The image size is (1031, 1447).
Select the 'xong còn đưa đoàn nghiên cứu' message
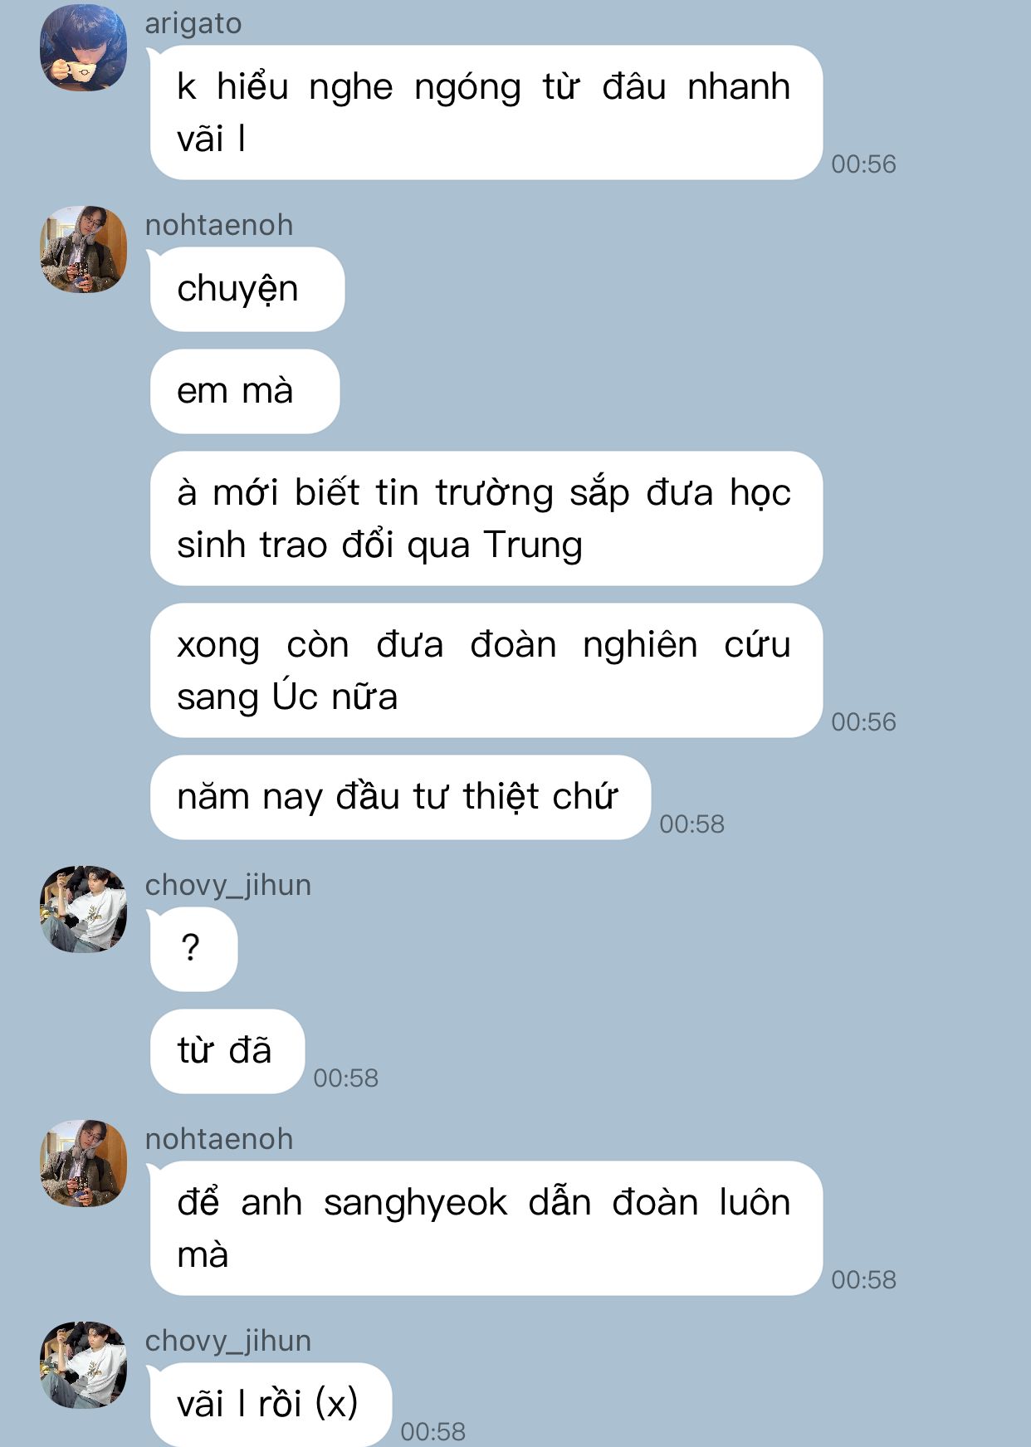pyautogui.click(x=486, y=670)
